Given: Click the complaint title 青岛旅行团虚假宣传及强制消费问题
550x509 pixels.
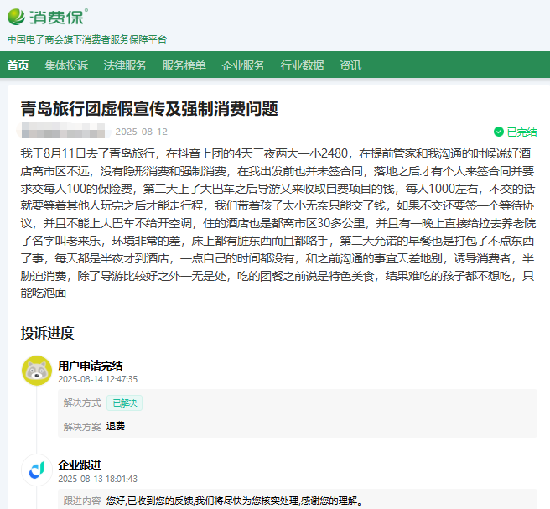Looking at the screenshot, I should [149, 108].
